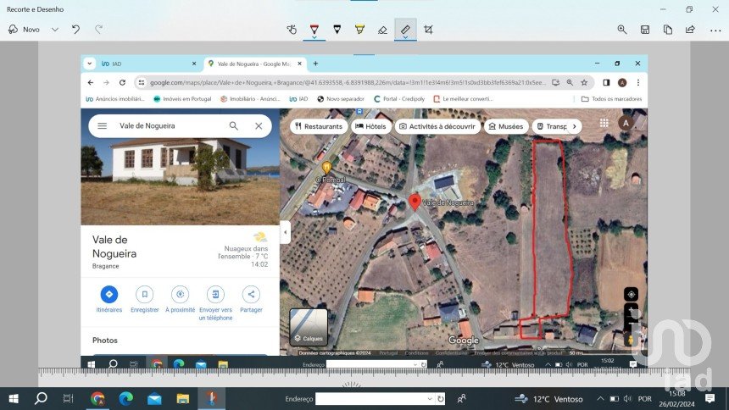Select the black pencil tool
The image size is (729, 410).
tap(337, 30)
